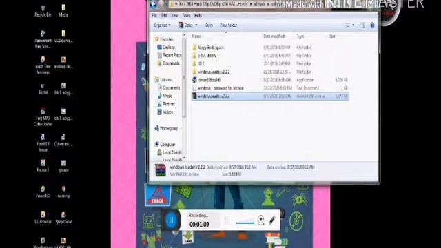Open the Help menu in Explorer
441x248 pixels.
pyautogui.click(x=198, y=15)
